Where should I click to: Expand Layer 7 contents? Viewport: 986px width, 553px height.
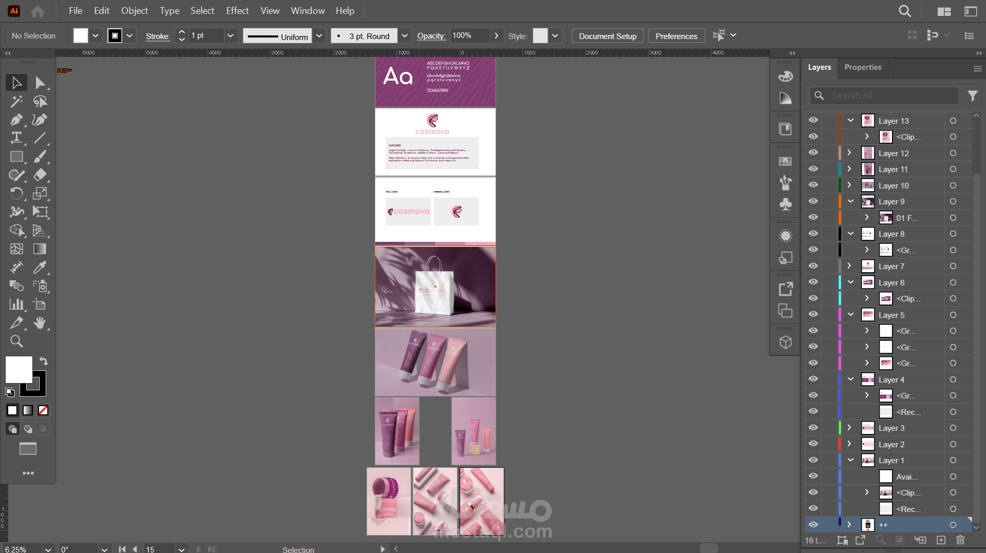pos(849,266)
